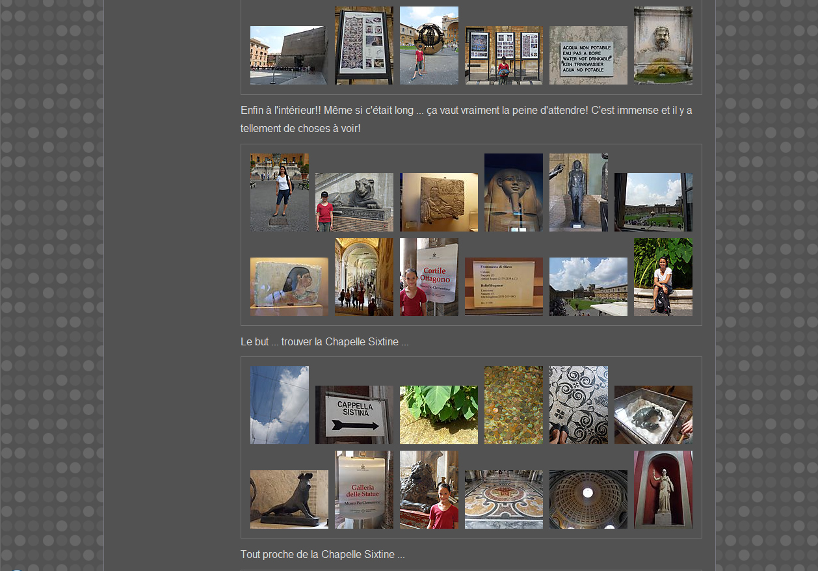Screen dimensions: 818x571
Task: Open the 'Cappella Sistina' arrow sign photo
Action: click(354, 415)
